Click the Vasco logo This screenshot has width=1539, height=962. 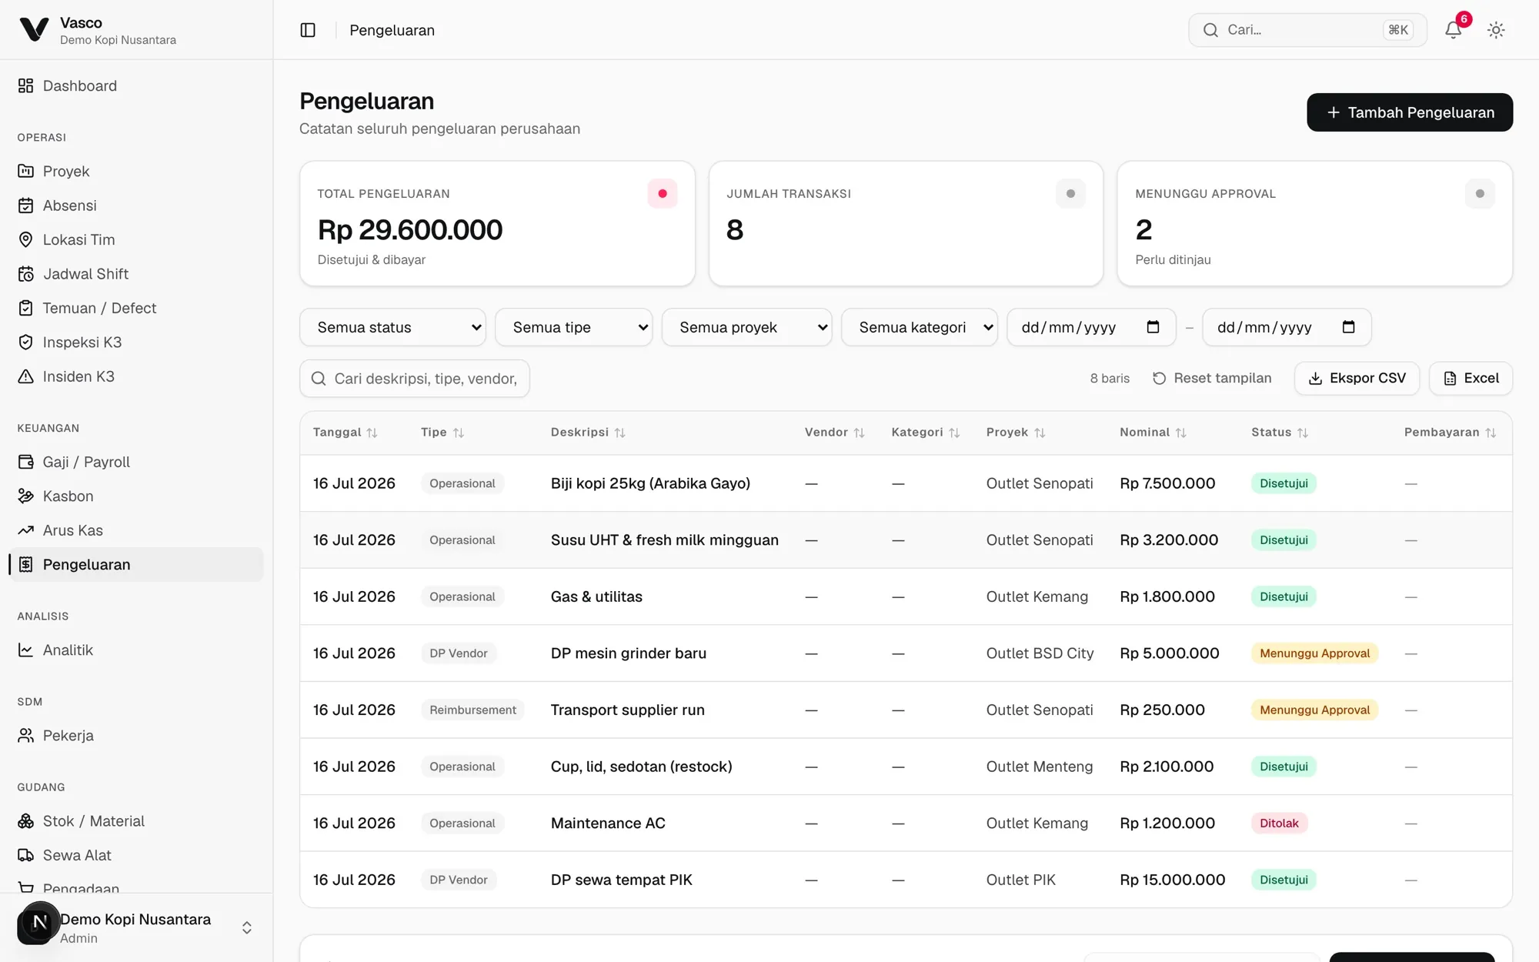[x=34, y=30]
